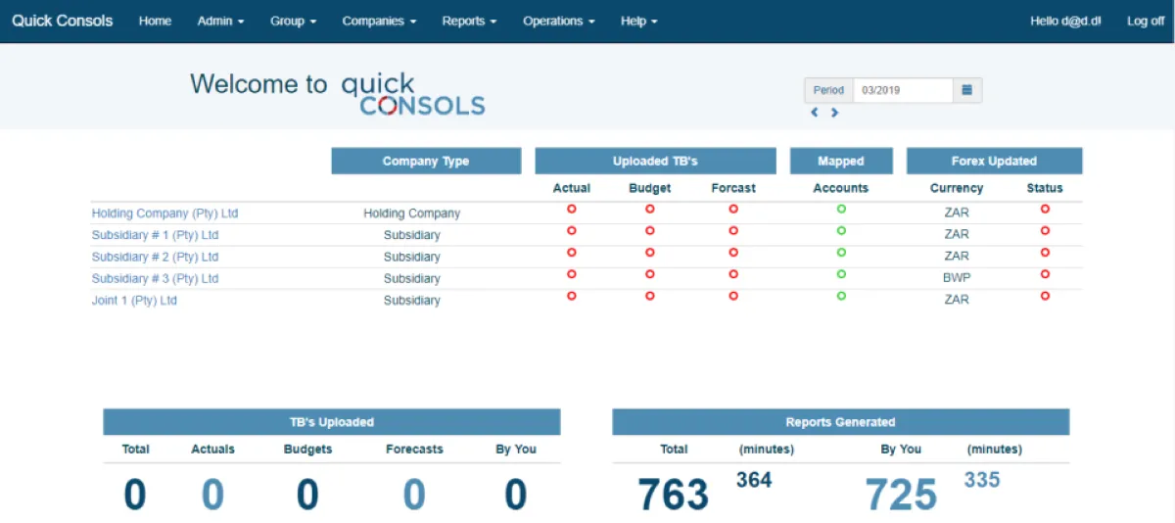Open Subsidiary # 3 (Pty) Ltd link
This screenshot has height=523, width=1175.
[x=155, y=278]
